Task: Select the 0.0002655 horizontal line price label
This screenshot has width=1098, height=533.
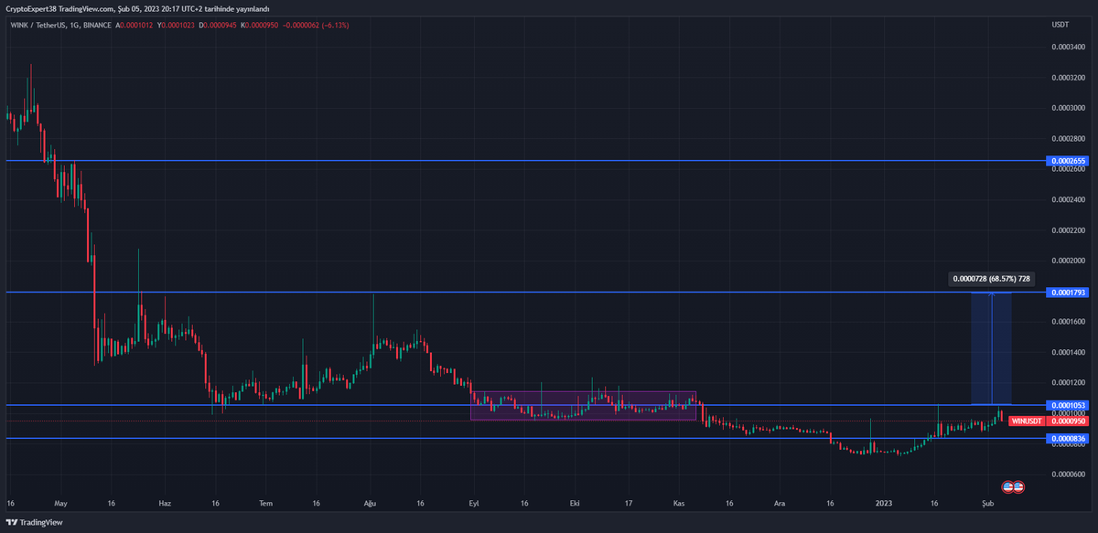Action: pyautogui.click(x=1068, y=161)
